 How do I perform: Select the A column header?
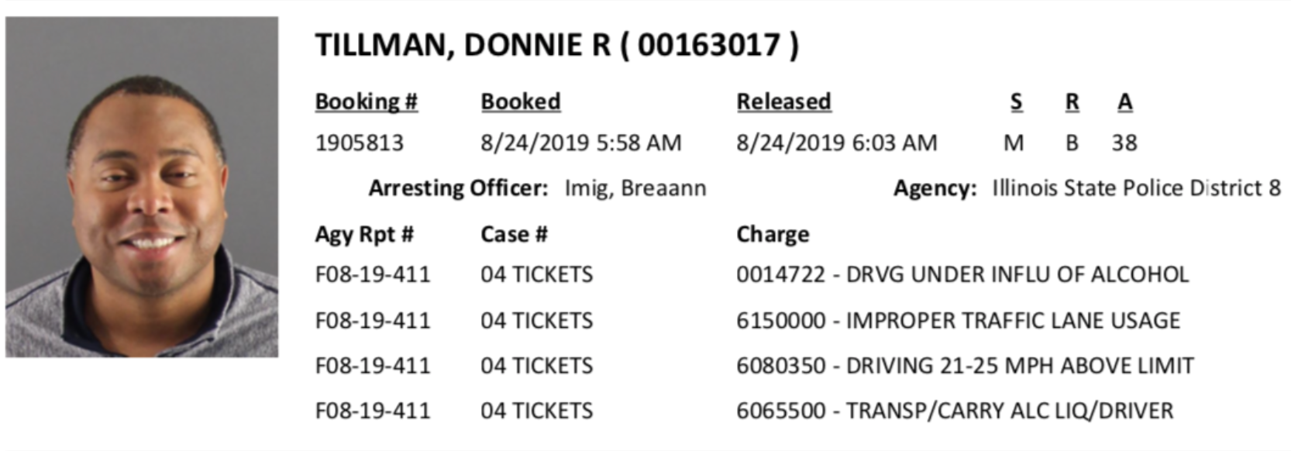(1124, 102)
